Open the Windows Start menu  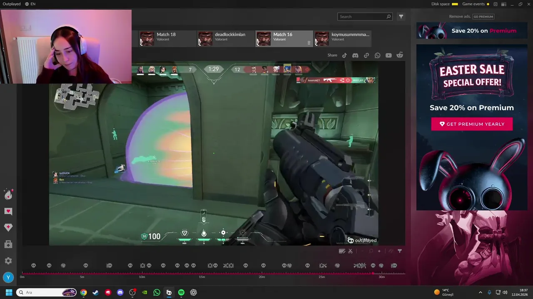(x=9, y=292)
